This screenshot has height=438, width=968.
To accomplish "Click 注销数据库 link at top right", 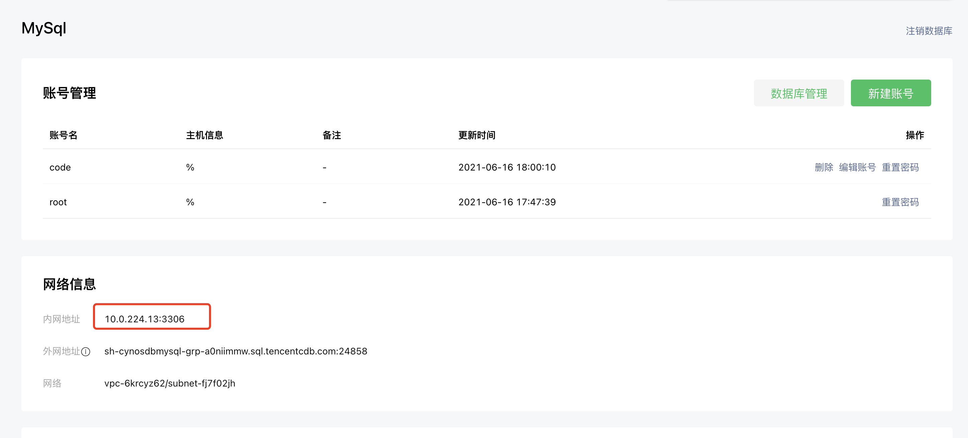I will pyautogui.click(x=929, y=31).
